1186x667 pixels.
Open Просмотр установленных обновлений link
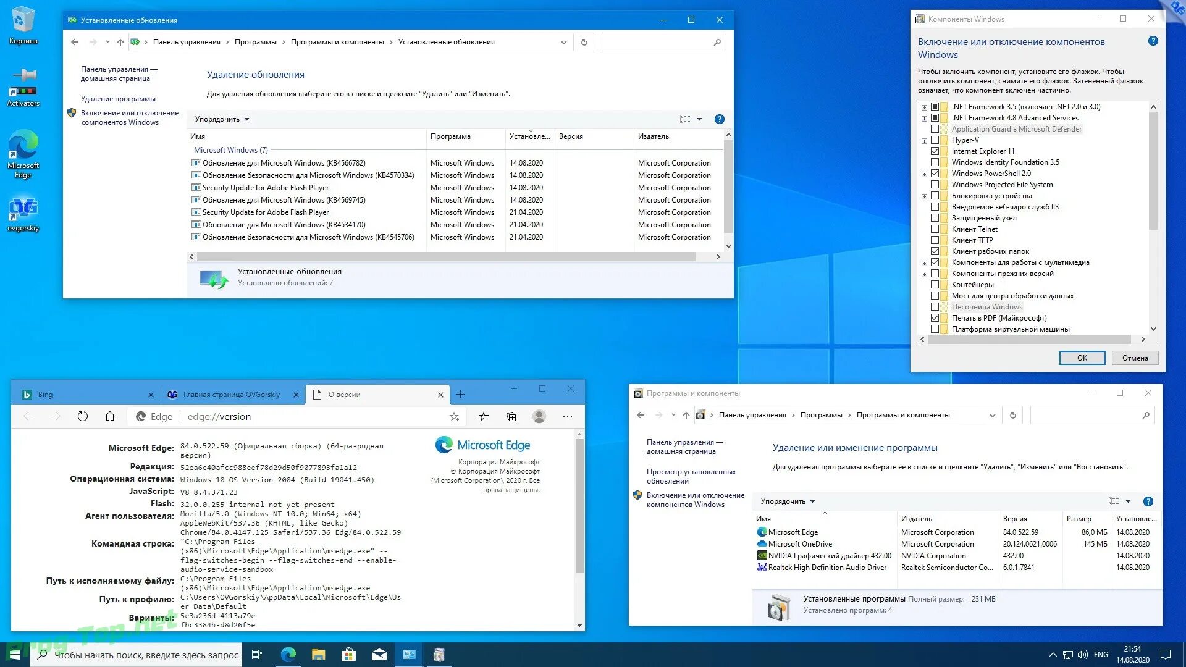(691, 476)
